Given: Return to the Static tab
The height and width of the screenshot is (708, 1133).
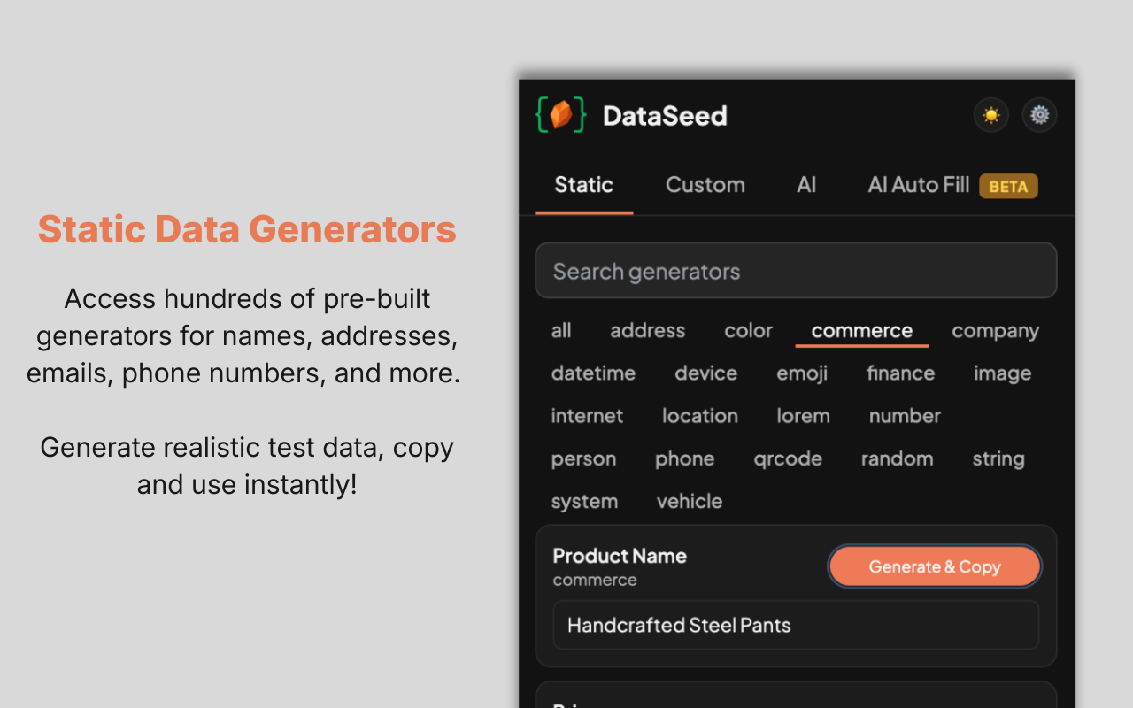Looking at the screenshot, I should [583, 185].
